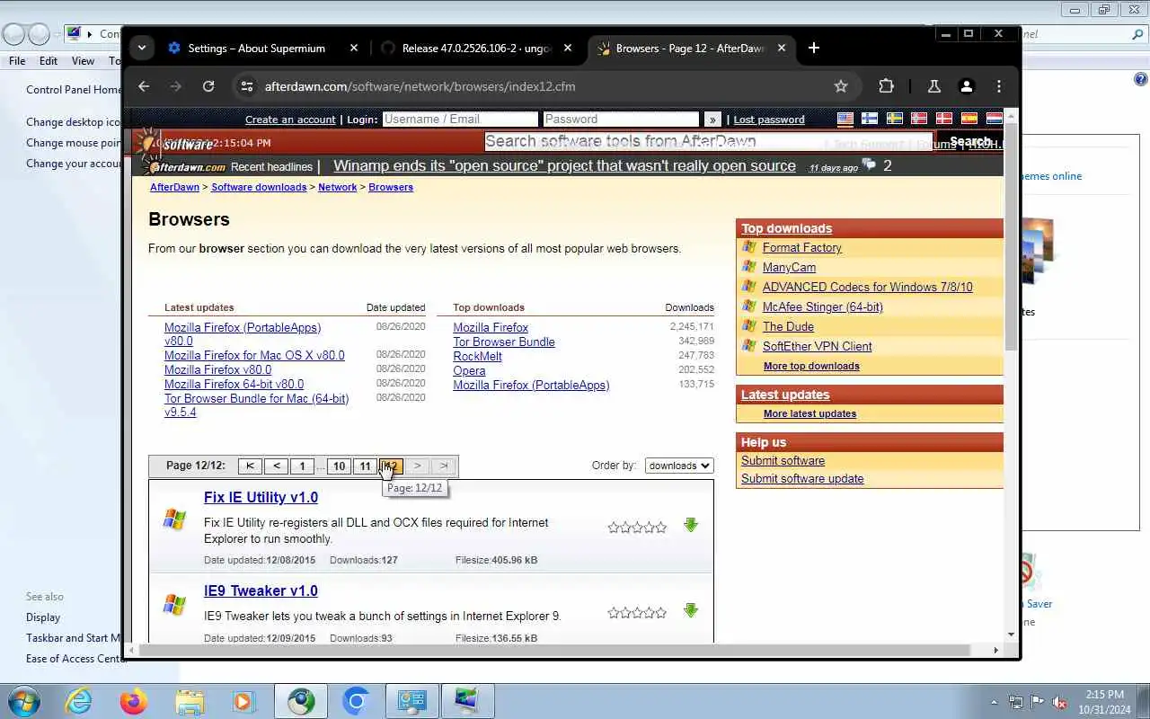Click Create an account link
Viewport: 1150px width, 719px height.
tap(290, 120)
